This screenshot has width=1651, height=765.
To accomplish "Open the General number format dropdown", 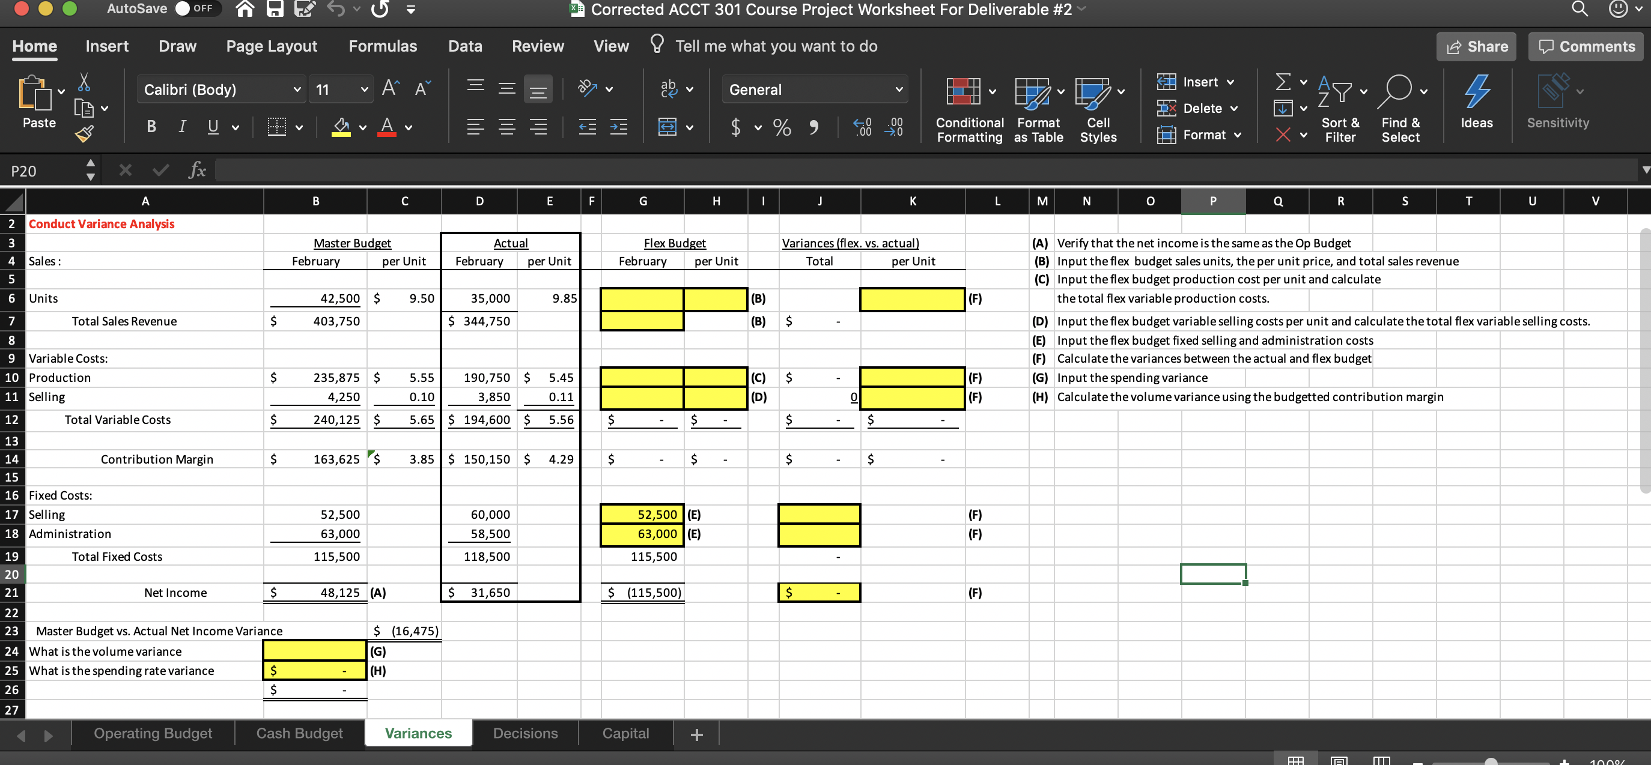I will 900,89.
